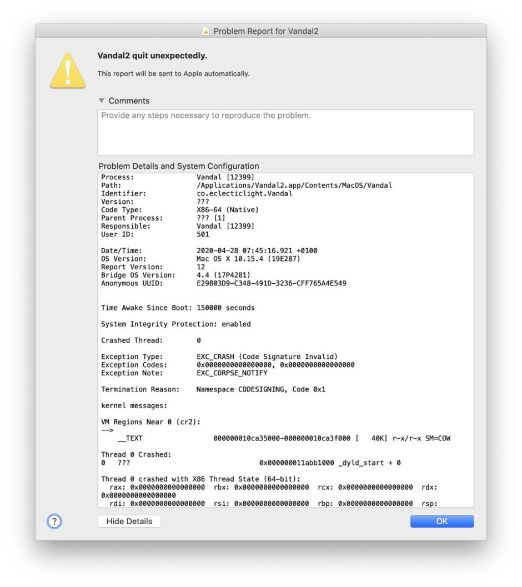This screenshot has width=522, height=587.
Task: Click the yellow warning triangle icon
Action: point(68,71)
